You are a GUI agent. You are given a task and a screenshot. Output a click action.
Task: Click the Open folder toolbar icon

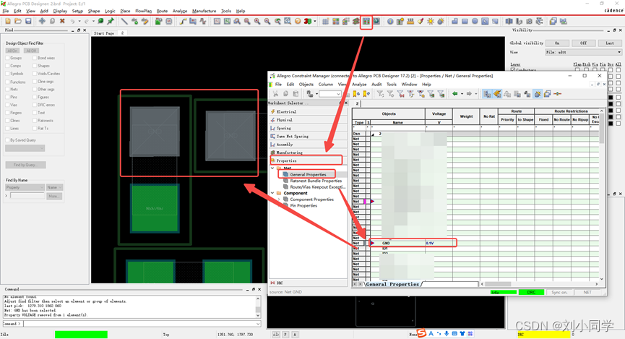click(x=18, y=22)
